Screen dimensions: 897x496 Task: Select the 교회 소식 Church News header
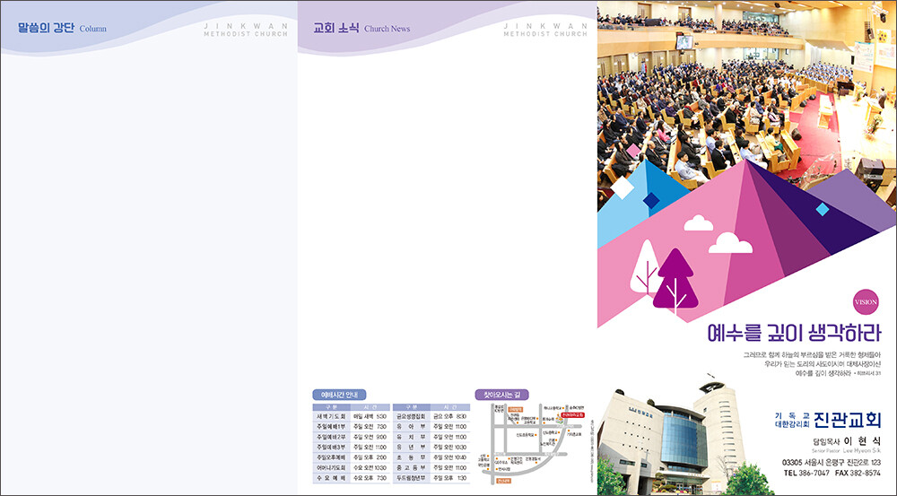[361, 28]
